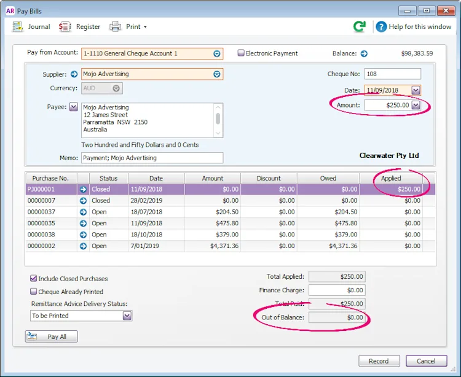Open the Amount calculator dropdown

(416, 105)
